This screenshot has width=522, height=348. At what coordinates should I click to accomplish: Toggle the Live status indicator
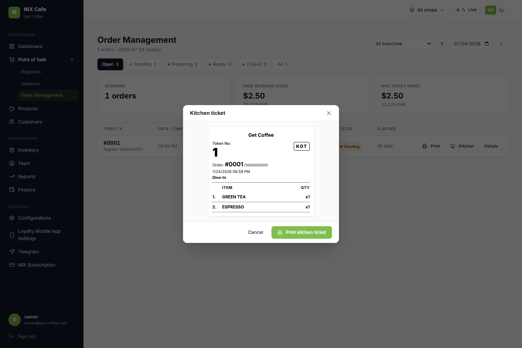(x=467, y=10)
